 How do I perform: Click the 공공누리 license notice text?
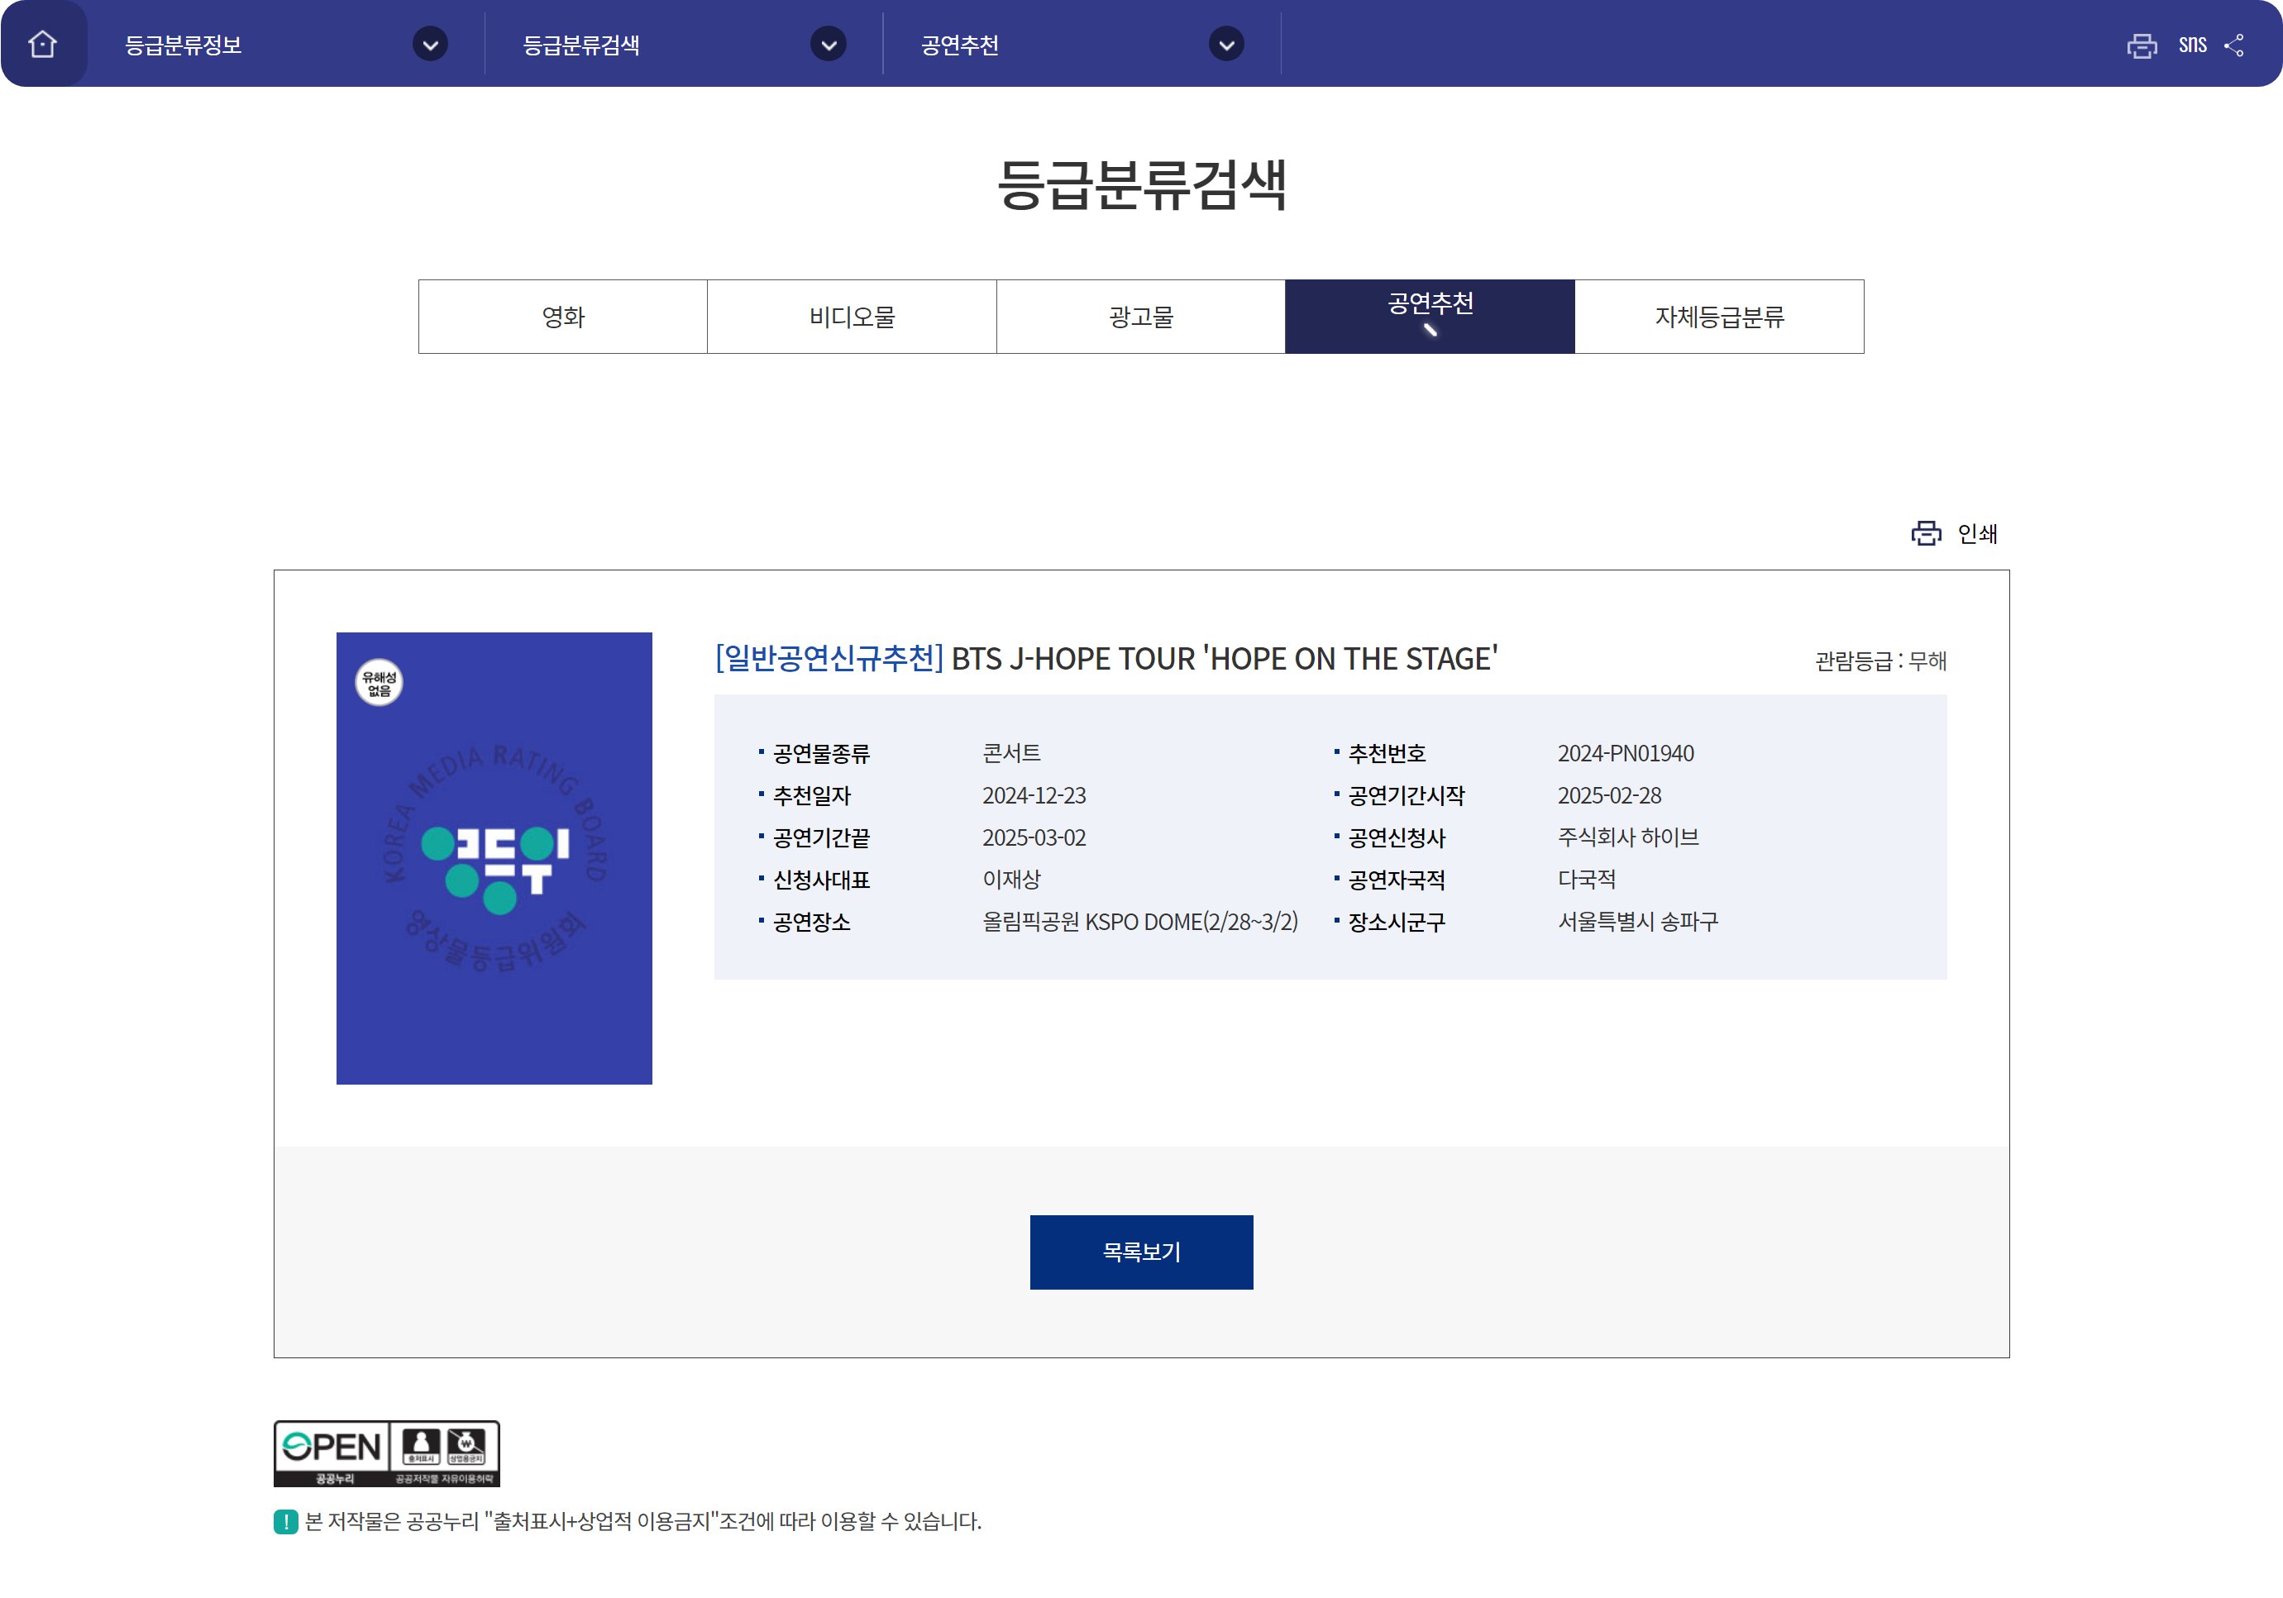642,1521
